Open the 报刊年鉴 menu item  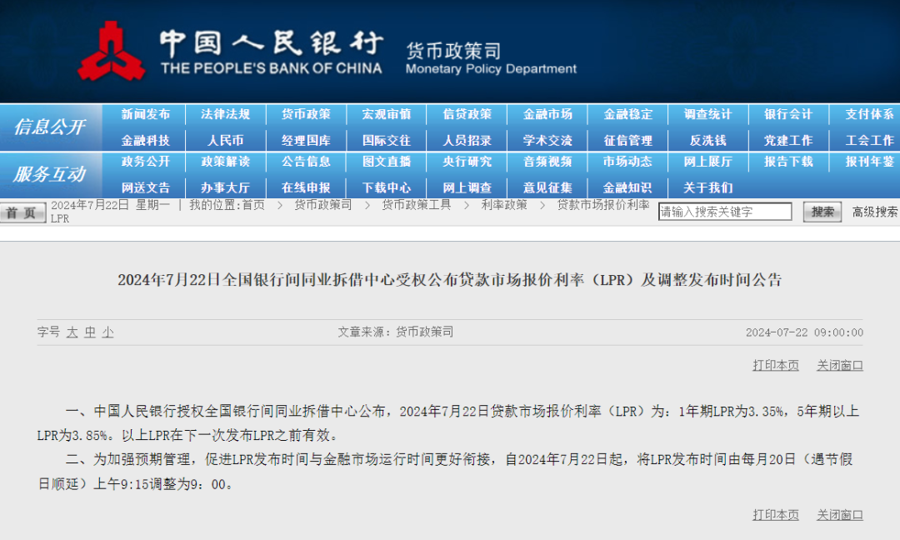pyautogui.click(x=869, y=162)
